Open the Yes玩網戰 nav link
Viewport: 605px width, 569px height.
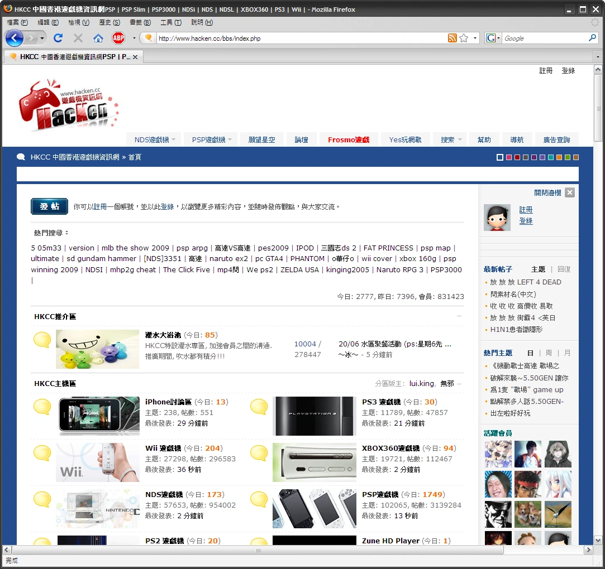tap(405, 139)
